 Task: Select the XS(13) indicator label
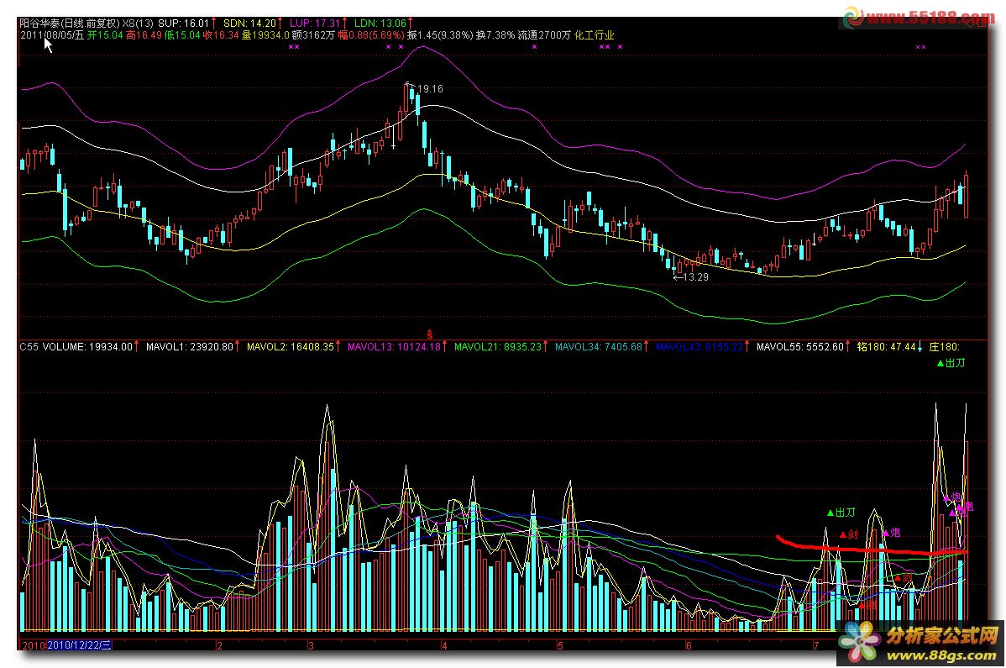[138, 23]
